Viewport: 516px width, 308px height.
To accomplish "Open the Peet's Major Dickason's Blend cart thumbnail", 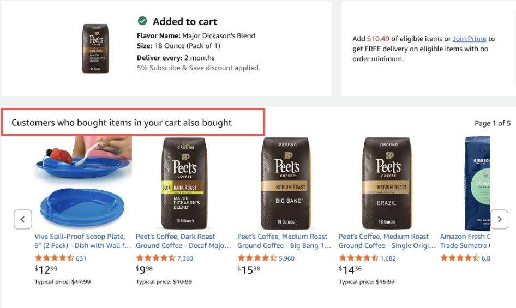I will pos(95,49).
